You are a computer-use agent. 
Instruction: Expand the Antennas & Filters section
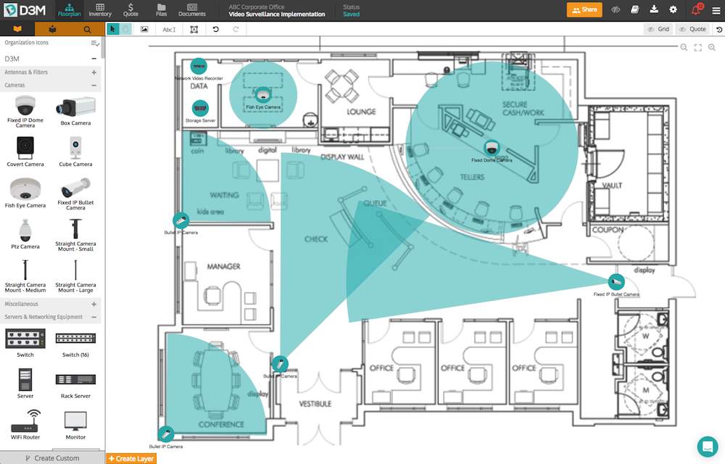[94, 72]
